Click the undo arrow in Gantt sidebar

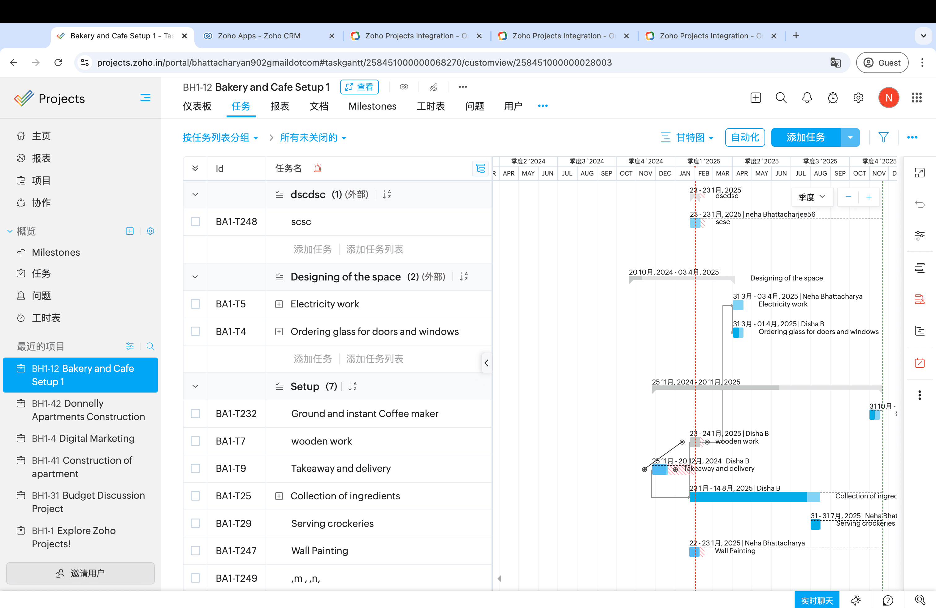[920, 204]
